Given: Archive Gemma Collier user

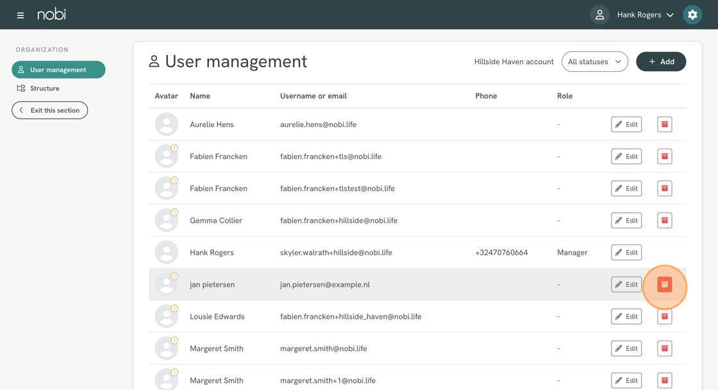Looking at the screenshot, I should (664, 221).
